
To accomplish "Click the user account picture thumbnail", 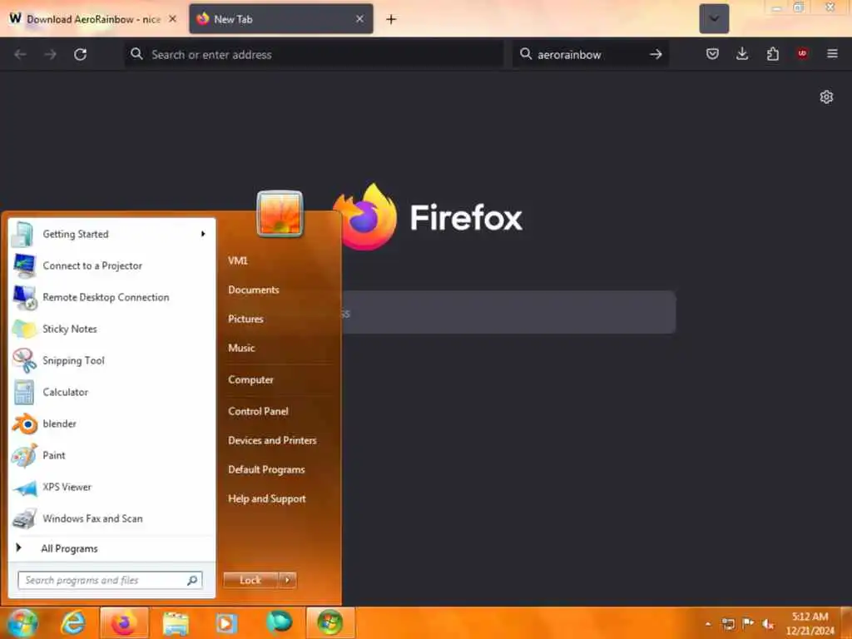I will [280, 214].
